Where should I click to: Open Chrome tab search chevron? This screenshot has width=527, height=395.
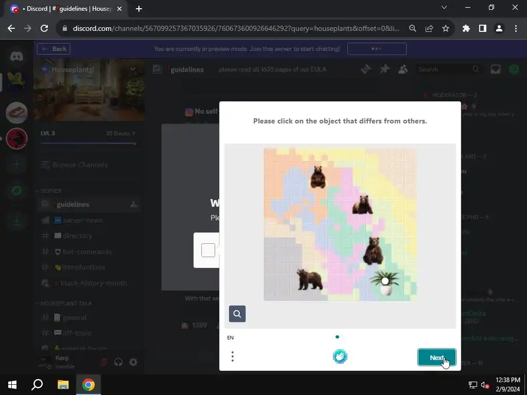[x=444, y=7]
